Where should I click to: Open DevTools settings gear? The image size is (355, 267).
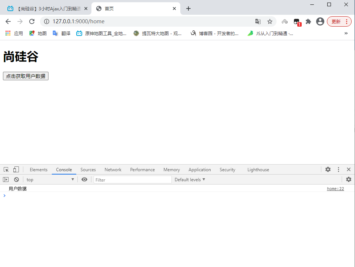point(328,169)
